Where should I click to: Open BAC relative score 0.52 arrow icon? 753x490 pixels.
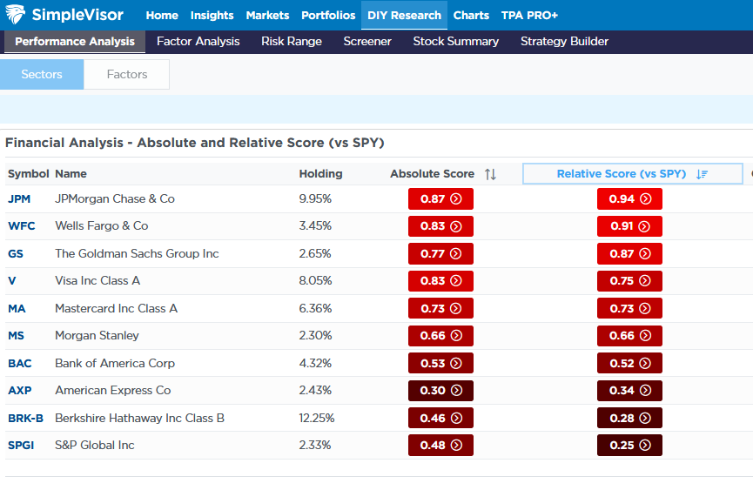coord(645,363)
